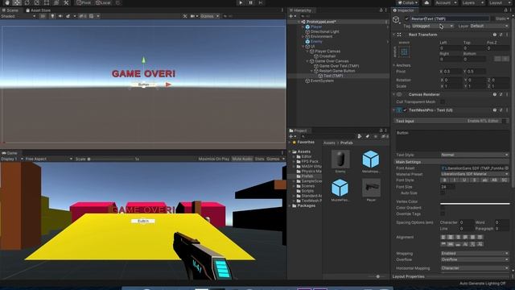This screenshot has height=290, width=515.
Task: Open the Free Aspect dropdown
Action: (x=48, y=159)
